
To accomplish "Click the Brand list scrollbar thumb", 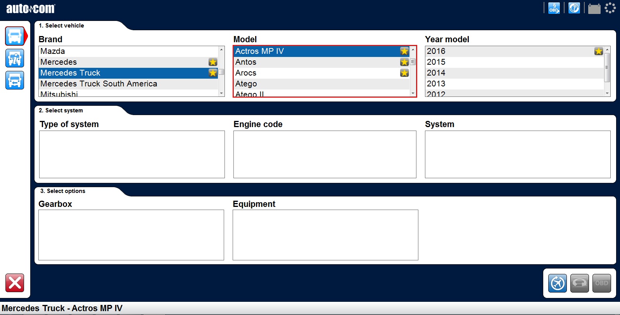I will tap(221, 72).
